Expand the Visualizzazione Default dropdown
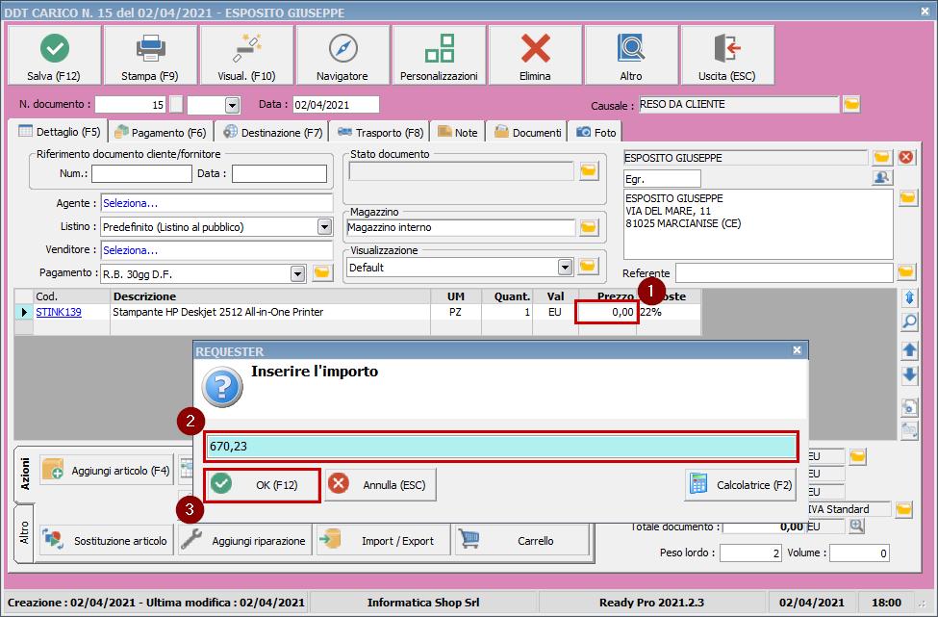The width and height of the screenshot is (938, 617). [566, 267]
